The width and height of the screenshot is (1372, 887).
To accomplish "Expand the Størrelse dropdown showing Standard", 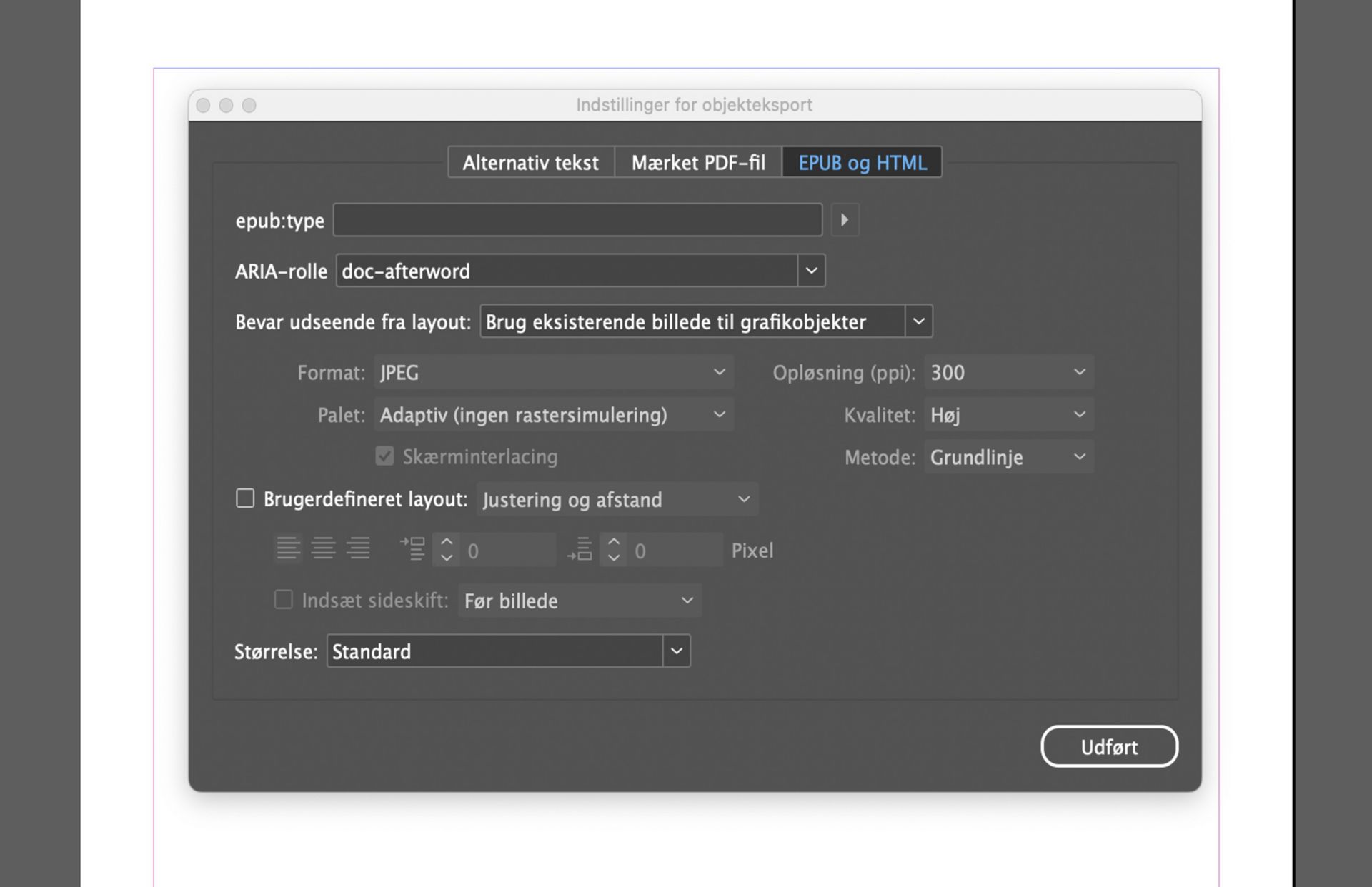I will [x=675, y=651].
